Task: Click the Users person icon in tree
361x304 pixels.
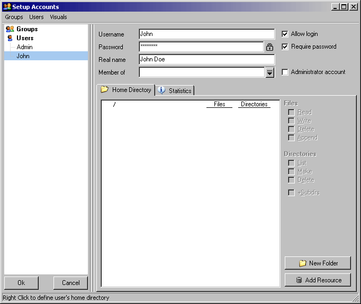Action: coord(10,38)
